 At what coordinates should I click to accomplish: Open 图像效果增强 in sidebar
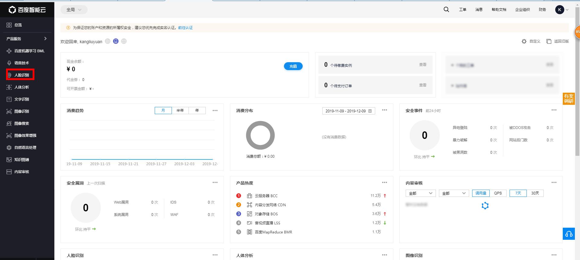point(21,136)
